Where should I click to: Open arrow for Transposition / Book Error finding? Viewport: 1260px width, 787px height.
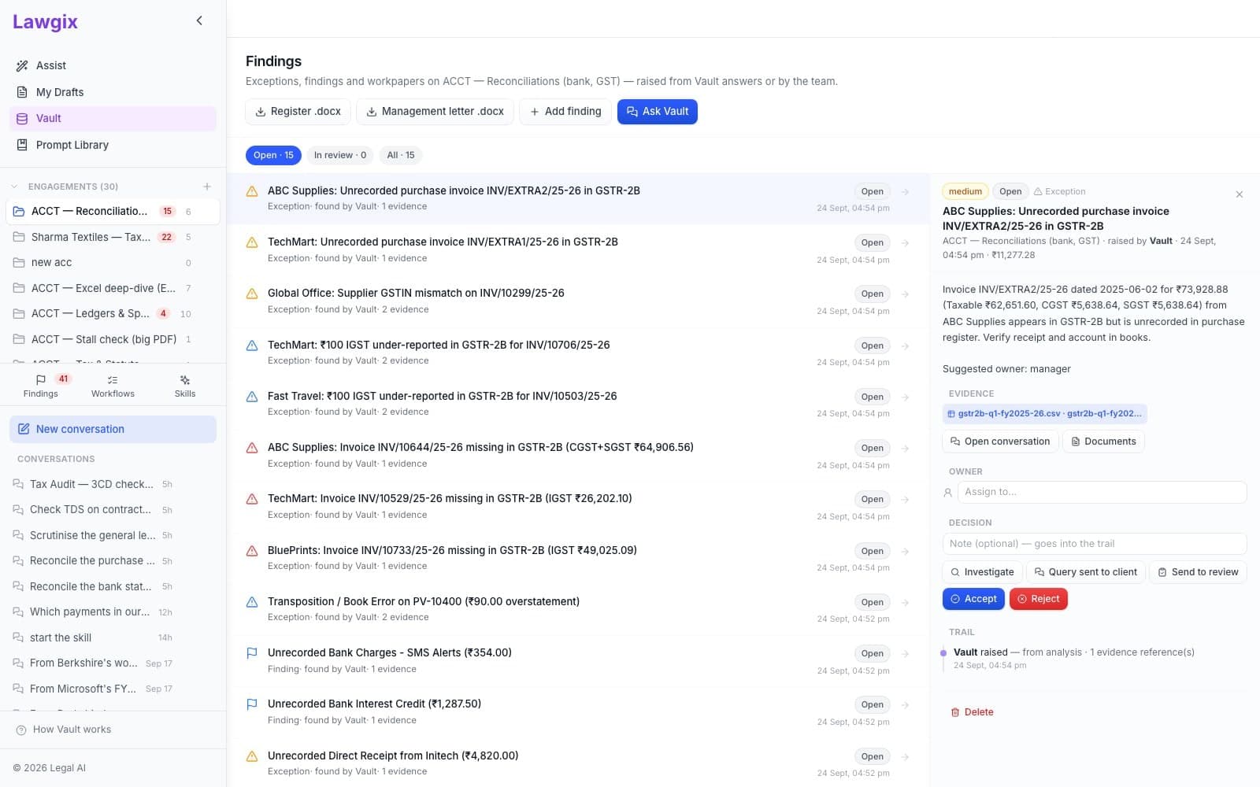coord(905,602)
